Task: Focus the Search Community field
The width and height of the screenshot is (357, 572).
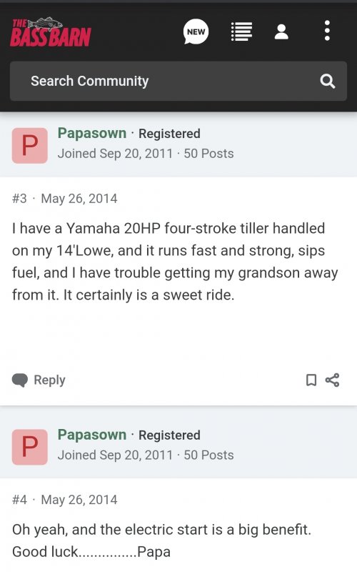Action: (x=178, y=81)
